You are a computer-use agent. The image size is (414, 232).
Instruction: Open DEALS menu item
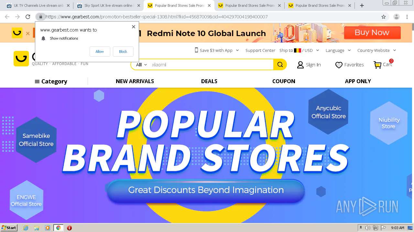[209, 81]
